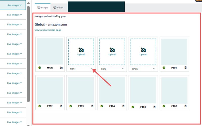The height and width of the screenshot is (126, 202).
Task: Click the green check status icon for PT03
Action: click(71, 106)
